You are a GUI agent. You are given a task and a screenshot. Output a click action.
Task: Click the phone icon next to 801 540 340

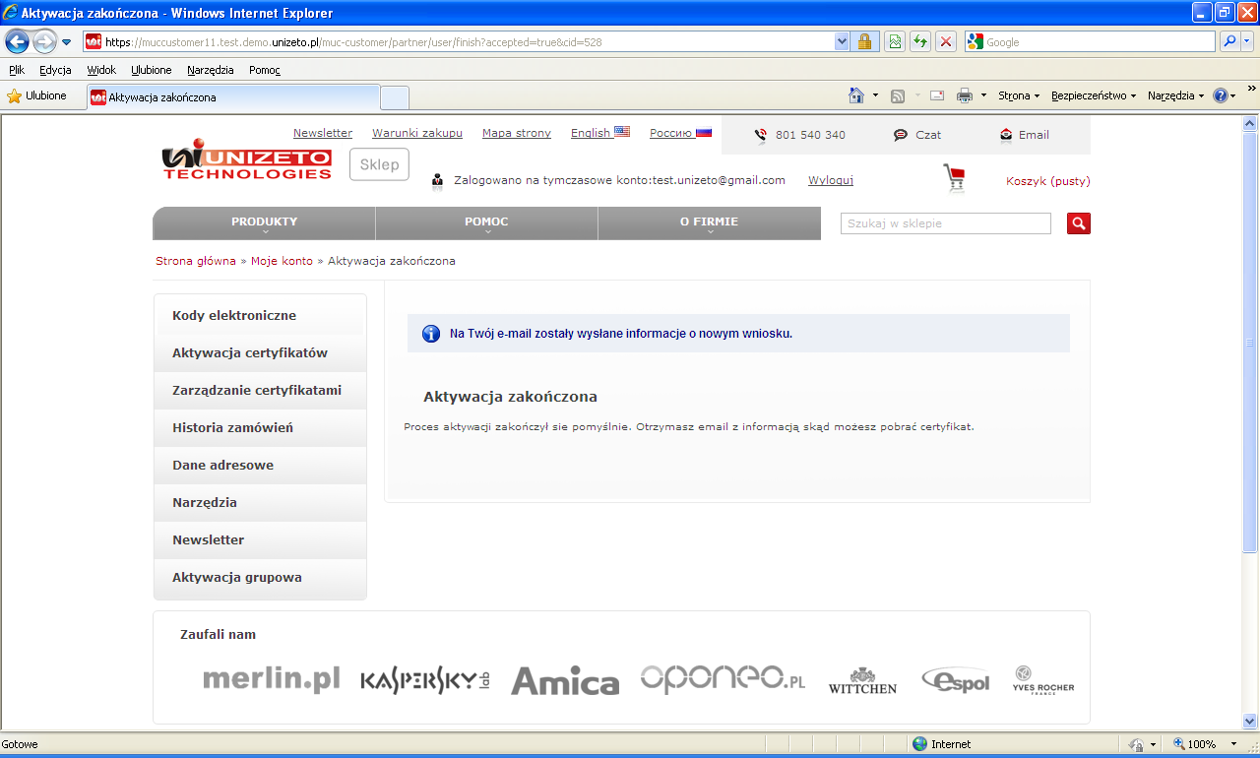(760, 135)
